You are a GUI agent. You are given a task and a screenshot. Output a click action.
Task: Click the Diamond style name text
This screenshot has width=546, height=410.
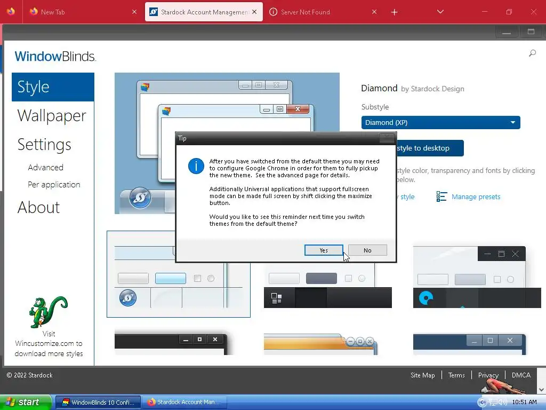[x=379, y=88]
